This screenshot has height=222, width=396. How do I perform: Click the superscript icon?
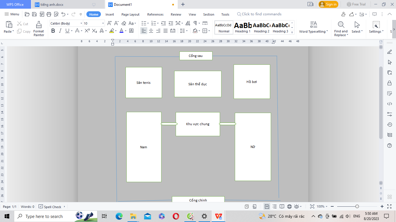coord(87,31)
